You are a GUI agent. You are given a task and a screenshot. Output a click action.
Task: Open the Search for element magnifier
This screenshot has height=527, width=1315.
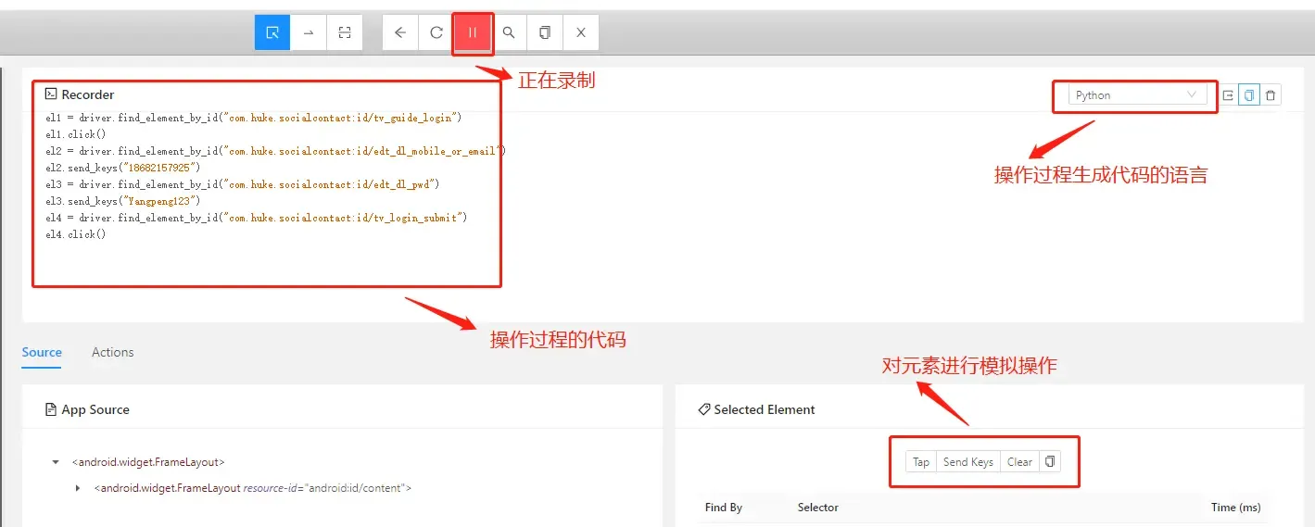pyautogui.click(x=509, y=32)
